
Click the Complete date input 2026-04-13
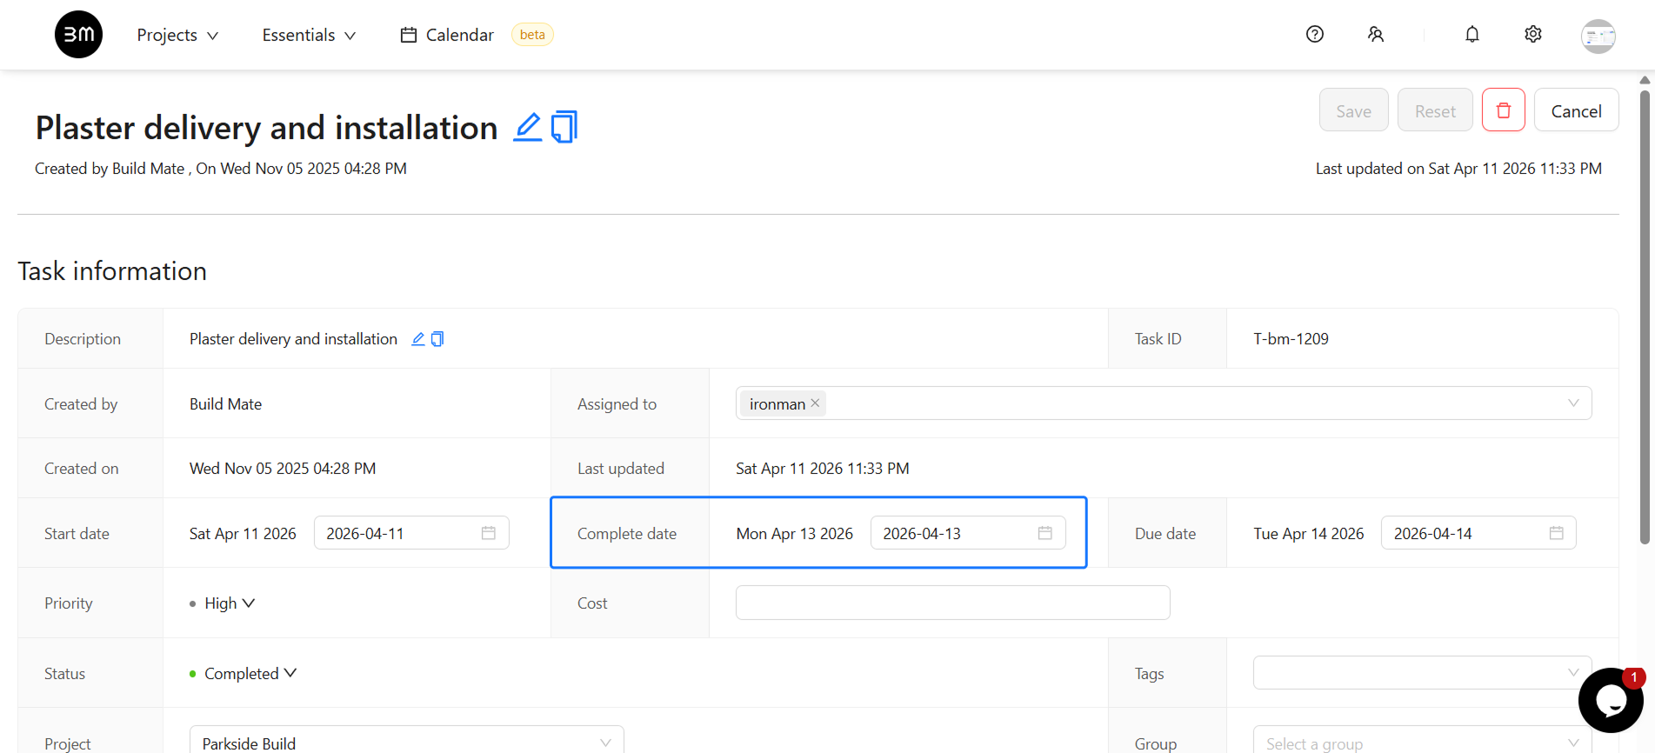(x=968, y=533)
